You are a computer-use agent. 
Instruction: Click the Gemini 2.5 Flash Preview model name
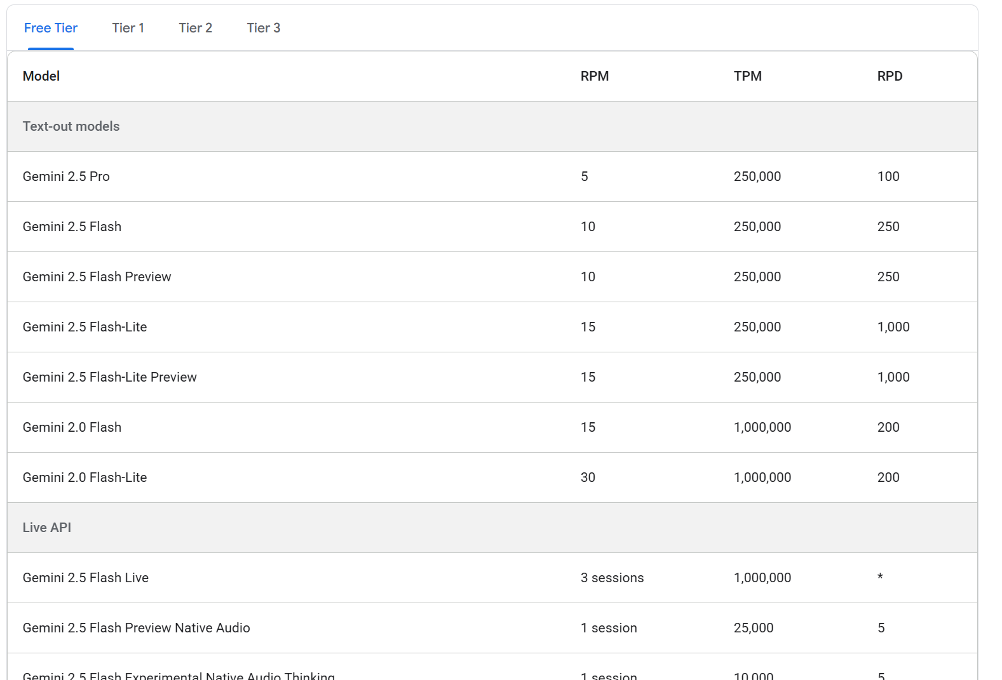(97, 277)
